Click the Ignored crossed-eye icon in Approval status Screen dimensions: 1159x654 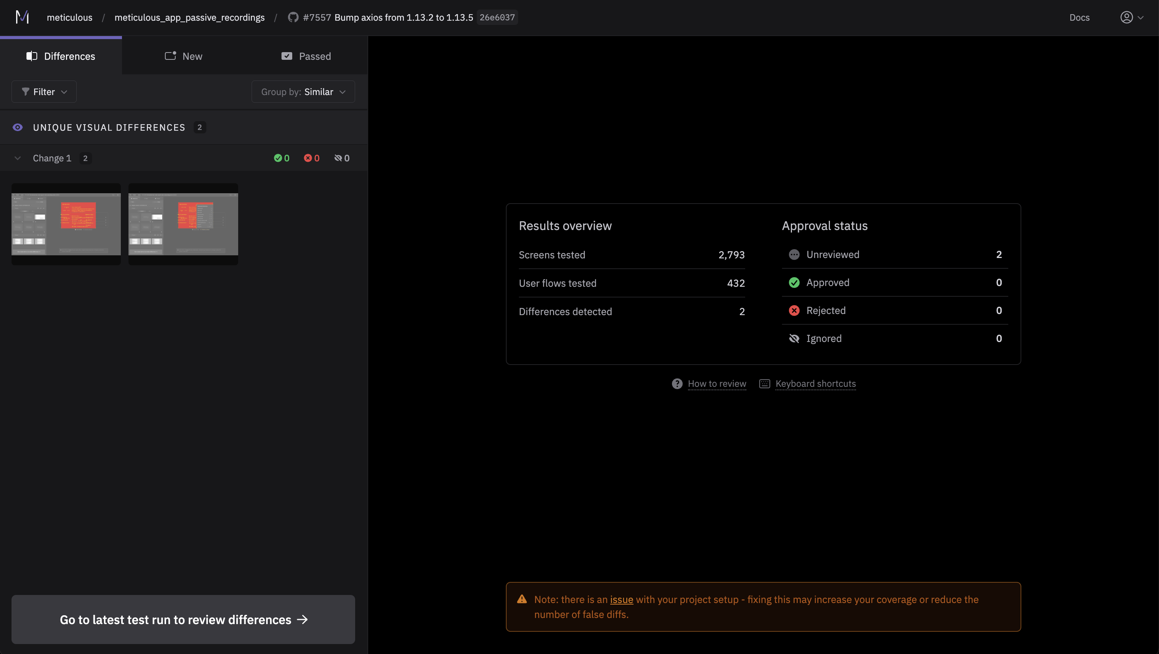point(794,338)
